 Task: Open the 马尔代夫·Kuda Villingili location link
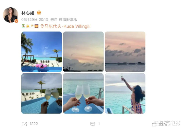pos(67,26)
